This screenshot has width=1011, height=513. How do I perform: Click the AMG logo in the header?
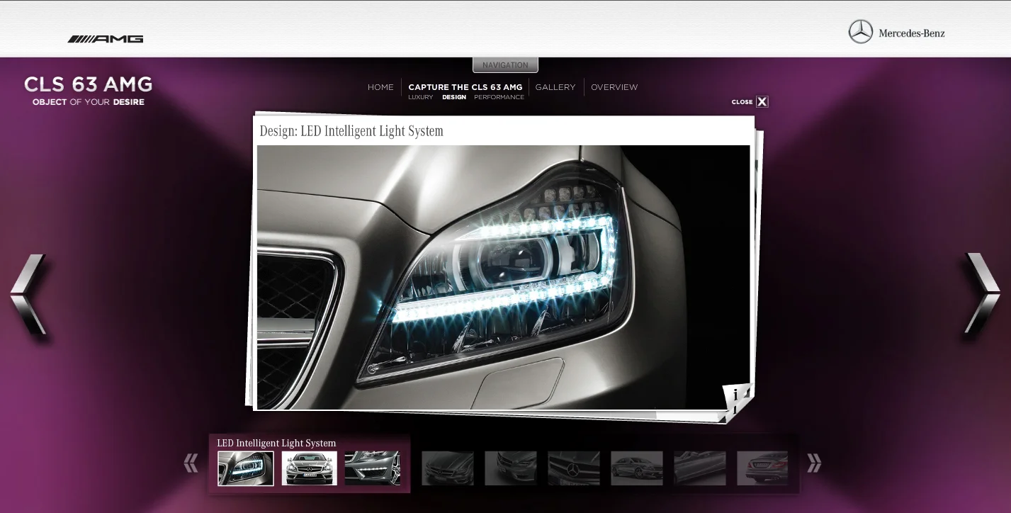point(106,39)
